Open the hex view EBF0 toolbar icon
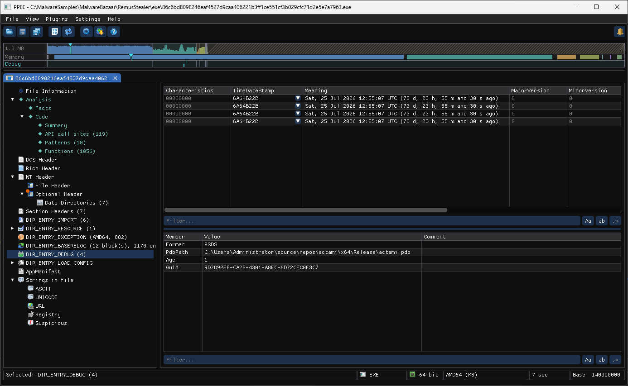628x386 pixels. [x=55, y=32]
